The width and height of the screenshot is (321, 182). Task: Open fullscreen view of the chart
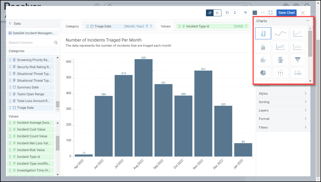(x=270, y=13)
